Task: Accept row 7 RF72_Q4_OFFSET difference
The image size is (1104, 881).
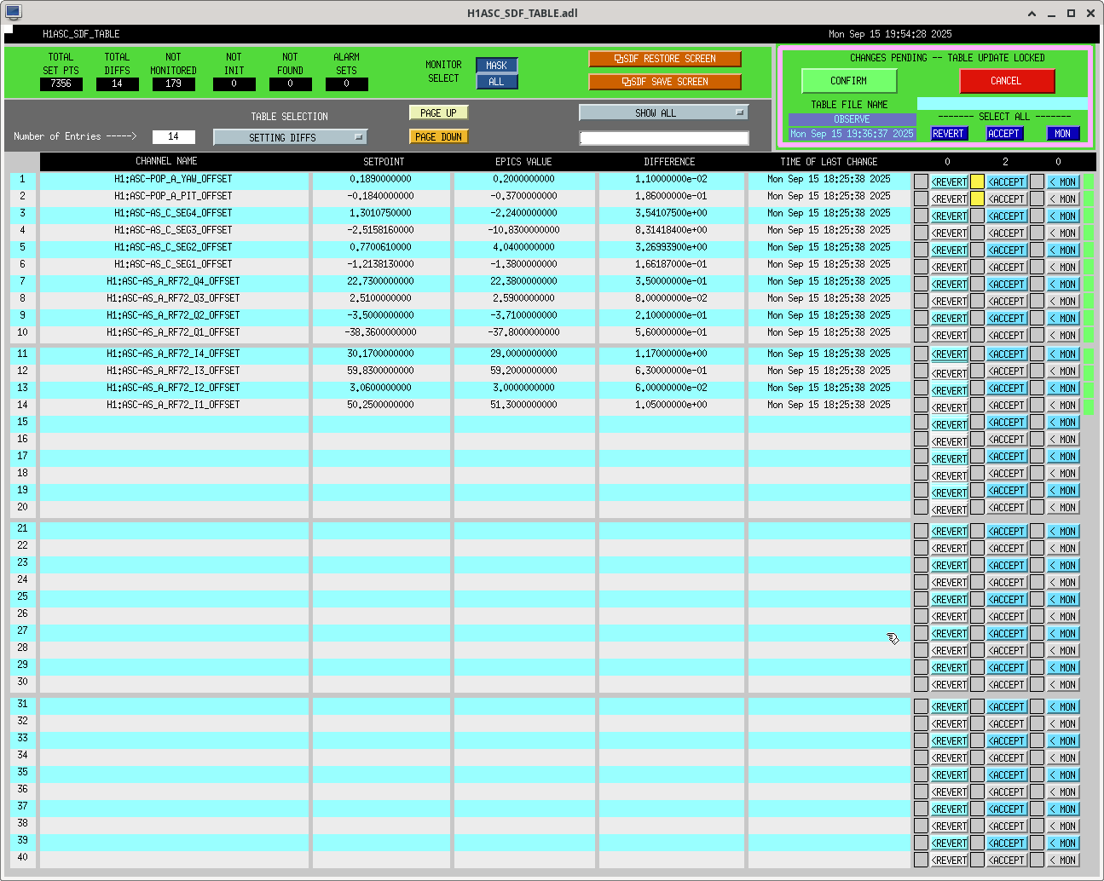Action: point(1006,285)
